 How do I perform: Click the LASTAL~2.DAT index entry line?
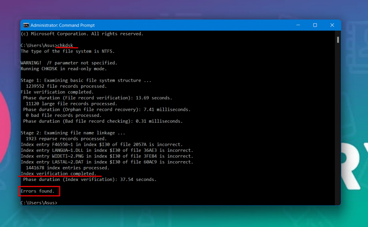(107, 162)
